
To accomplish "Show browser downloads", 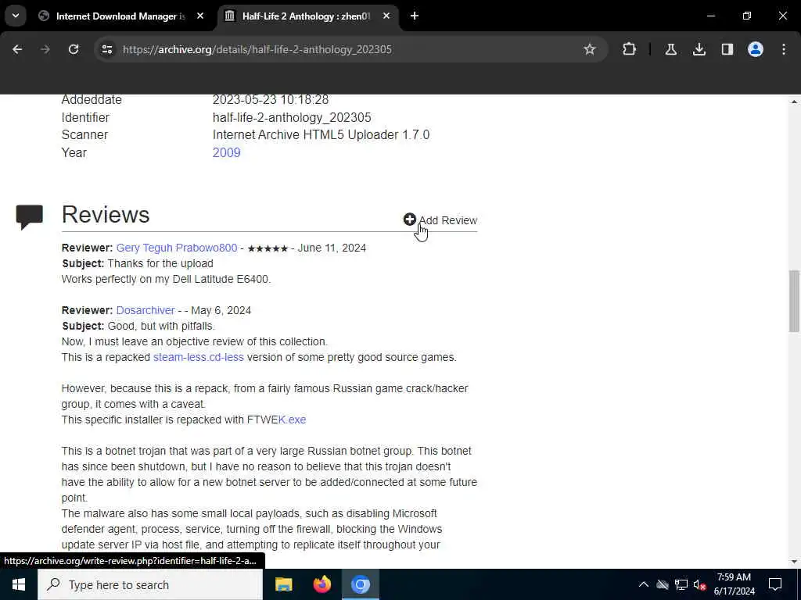I will click(699, 49).
